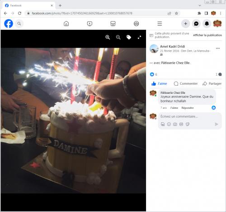
Task: Open commenter name Pâtisserie Chez Elle
Action: (x=173, y=92)
